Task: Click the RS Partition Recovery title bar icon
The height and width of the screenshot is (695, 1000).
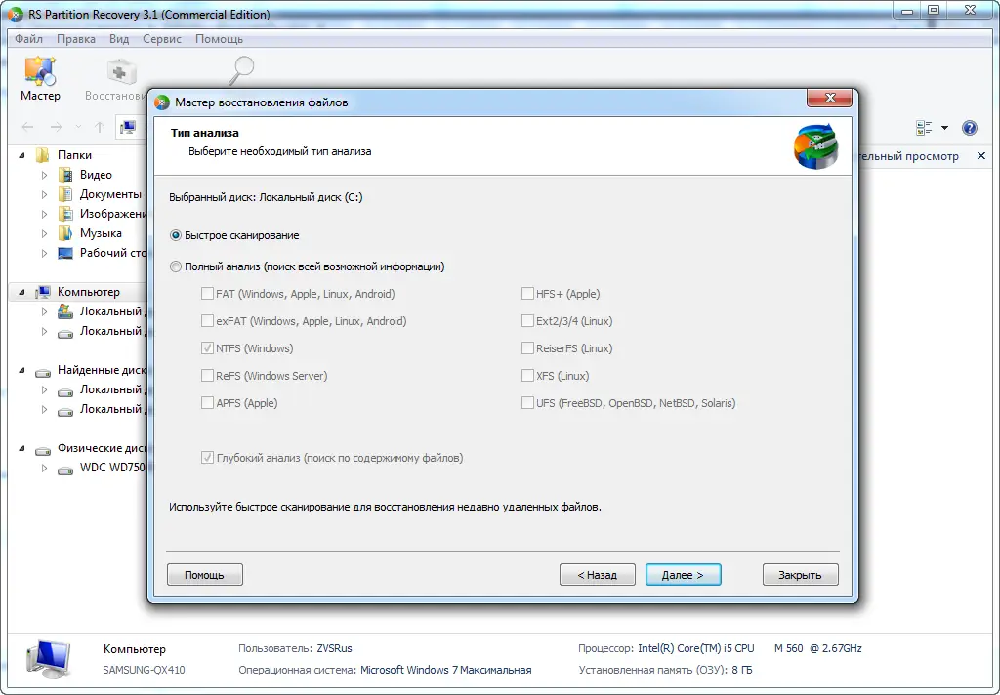Action: pyautogui.click(x=14, y=14)
